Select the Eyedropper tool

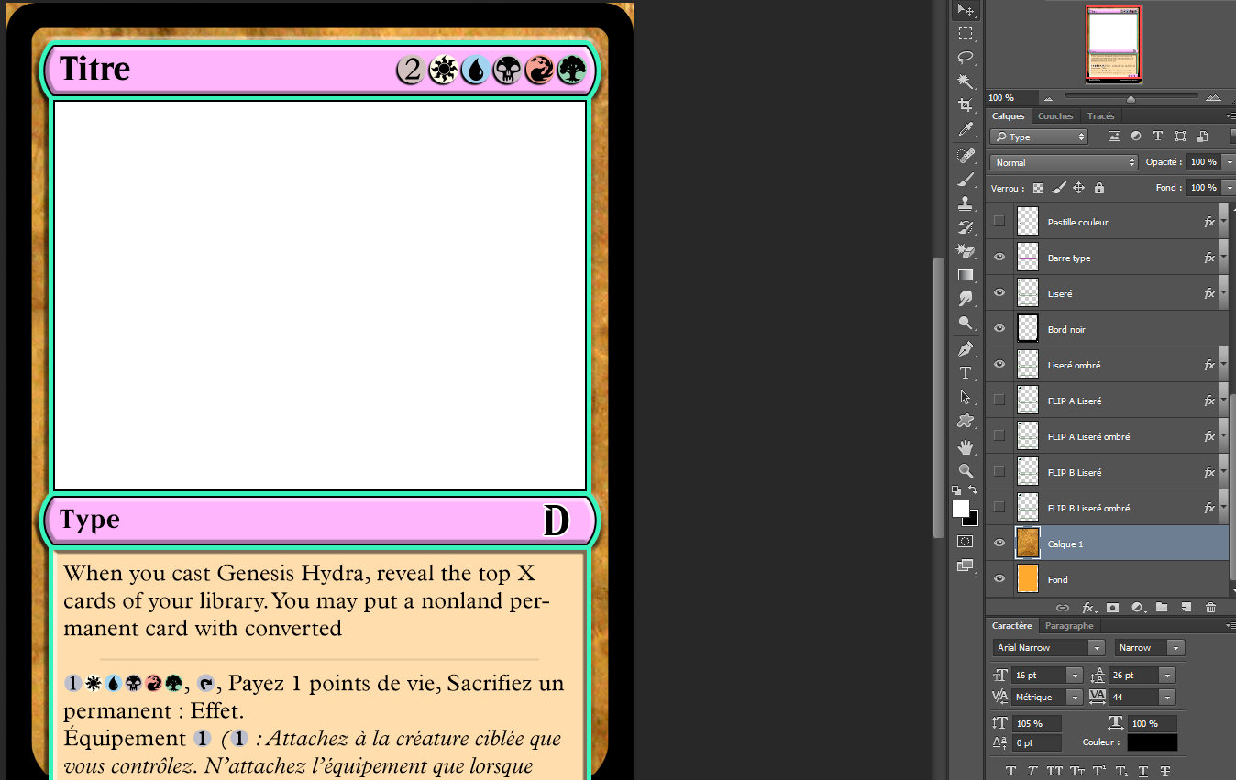pos(966,129)
